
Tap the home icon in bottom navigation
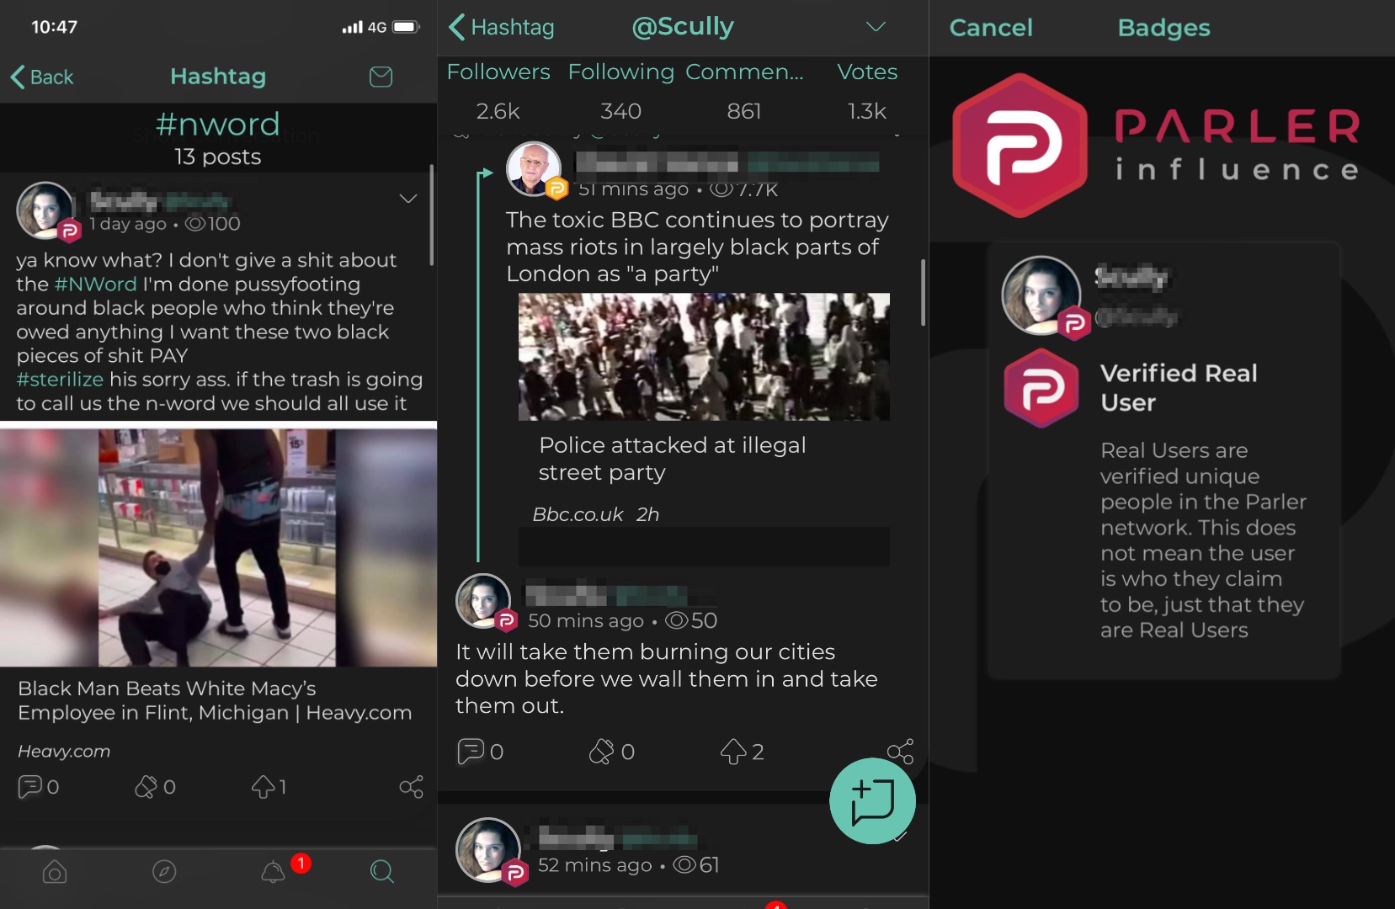point(55,872)
